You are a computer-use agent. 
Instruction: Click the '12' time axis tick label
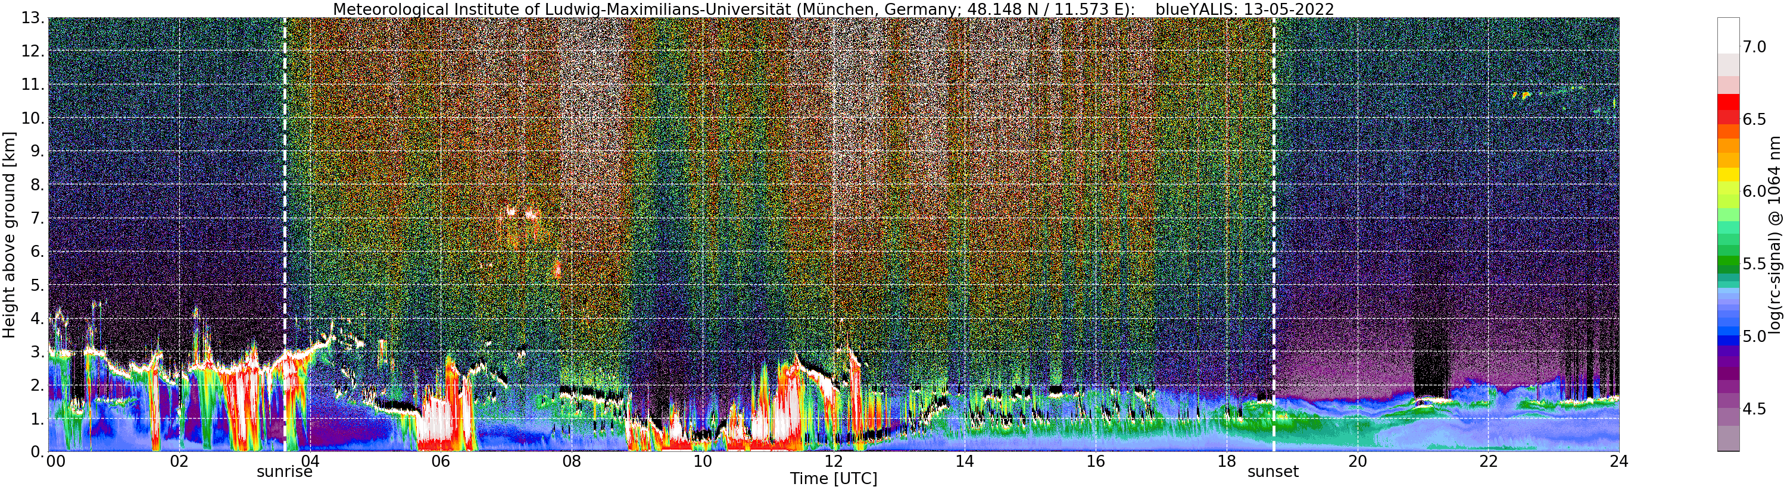pos(834,461)
